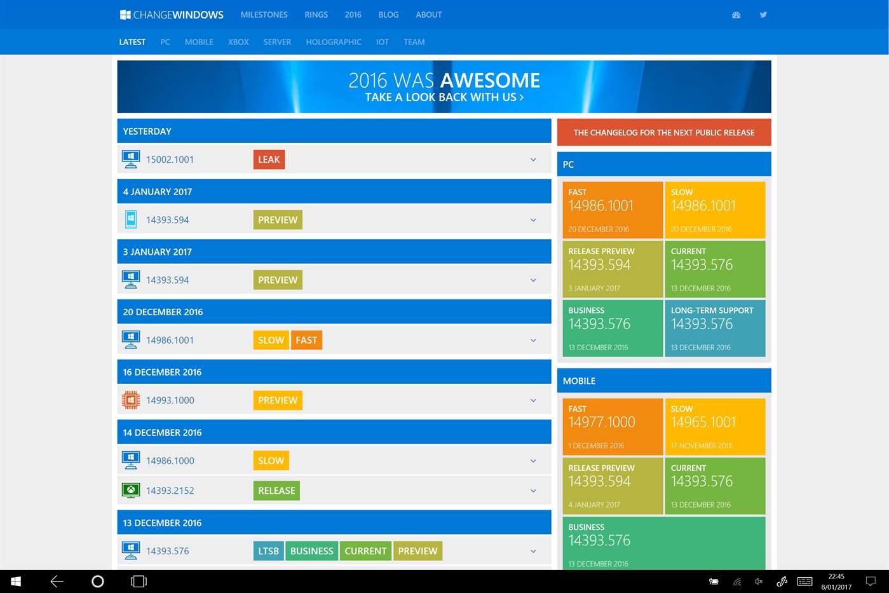Expand the 14993.1000 build row

pos(533,400)
